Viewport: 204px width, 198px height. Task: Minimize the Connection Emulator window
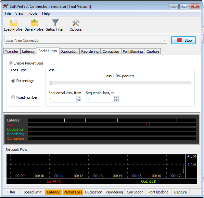(173, 7)
